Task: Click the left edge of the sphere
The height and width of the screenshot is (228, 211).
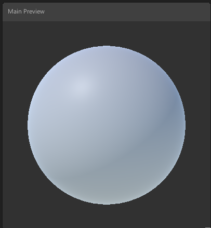Action: coord(28,125)
